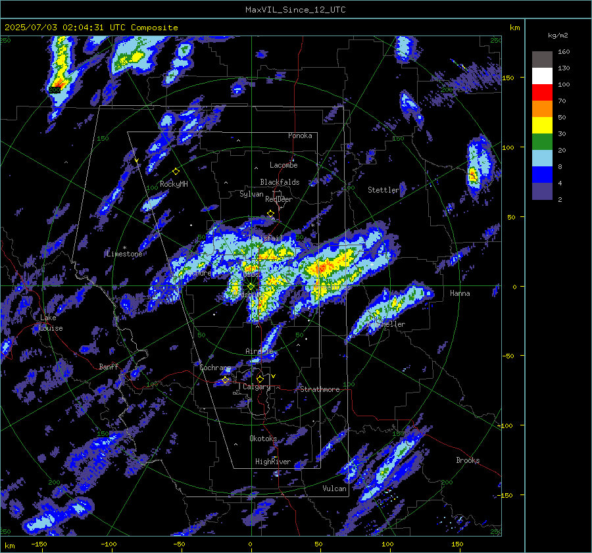Click the legend value 8
The height and width of the screenshot is (553, 592).
[560, 166]
